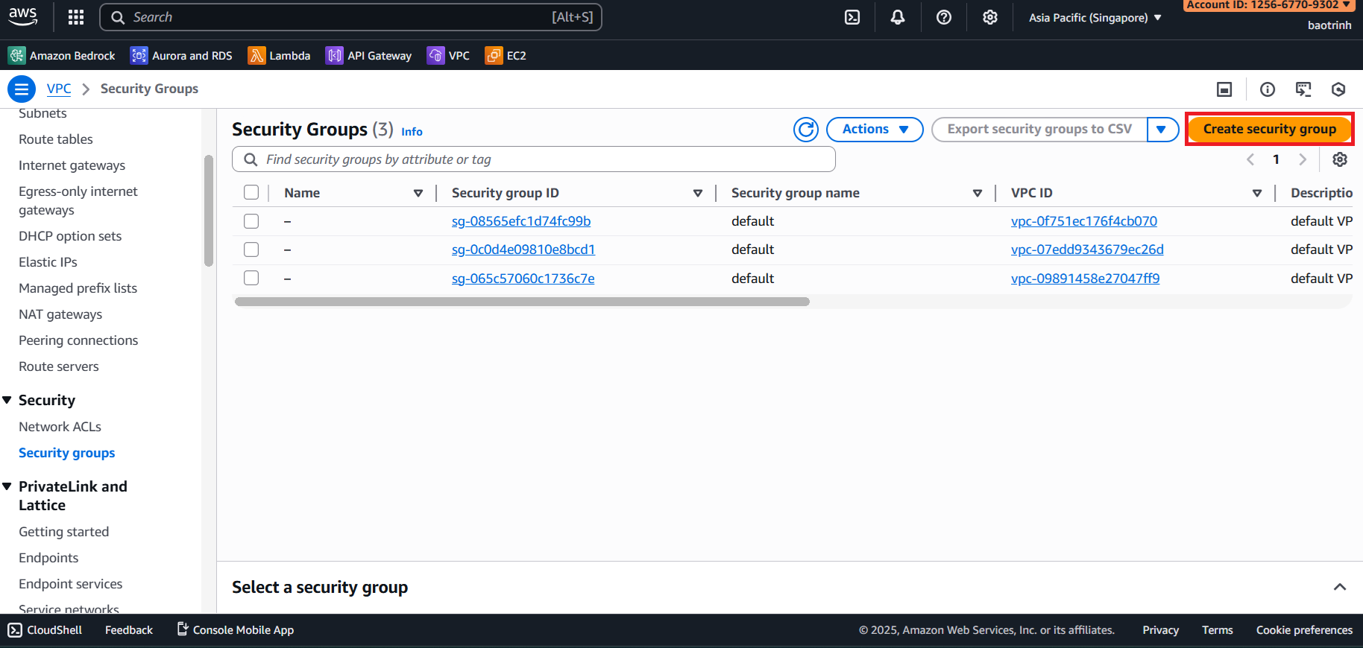Refresh the security groups list

click(x=805, y=130)
